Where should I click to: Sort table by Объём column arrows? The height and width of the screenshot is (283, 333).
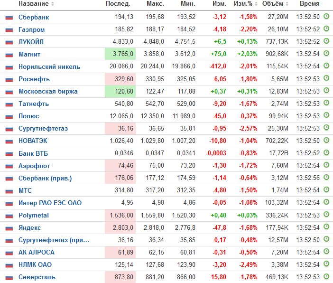pyautogui.click(x=287, y=4)
